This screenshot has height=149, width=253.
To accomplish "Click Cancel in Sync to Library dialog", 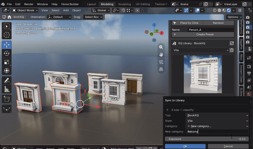I will (228, 146).
